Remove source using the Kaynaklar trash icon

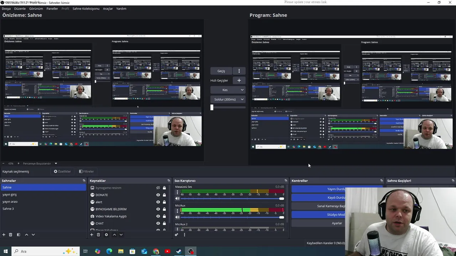click(98, 235)
